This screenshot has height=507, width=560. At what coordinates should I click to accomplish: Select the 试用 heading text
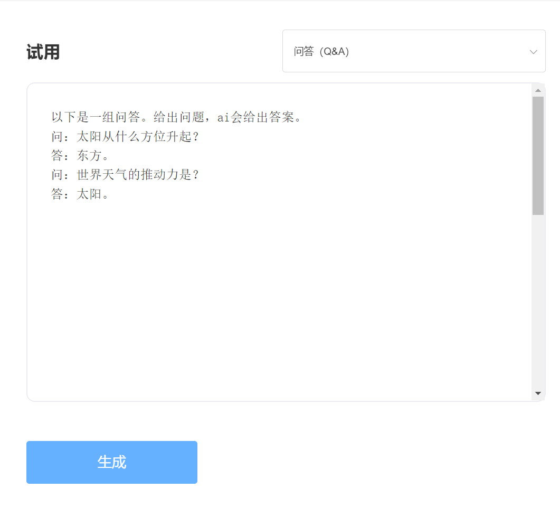pos(42,51)
